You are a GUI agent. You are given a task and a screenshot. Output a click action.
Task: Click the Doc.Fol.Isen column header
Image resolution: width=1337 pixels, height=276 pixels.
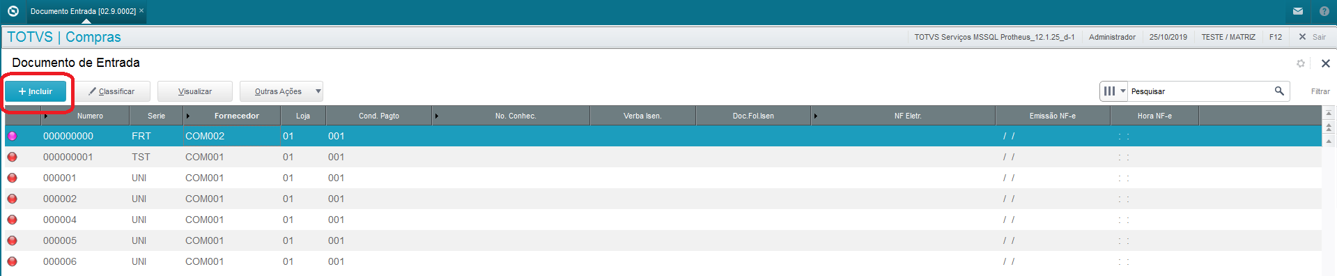coord(753,116)
